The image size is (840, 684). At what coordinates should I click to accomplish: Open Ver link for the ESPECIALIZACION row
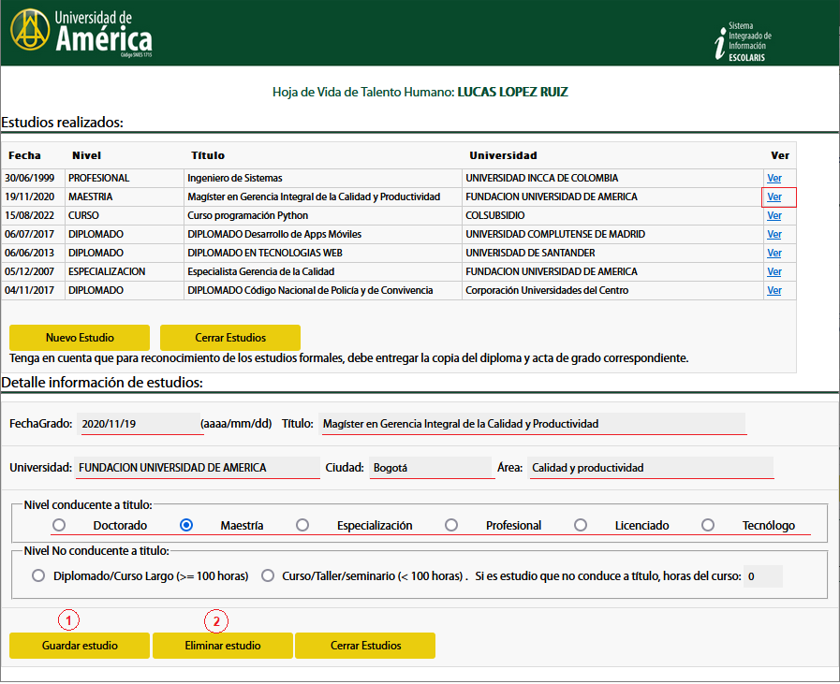[x=774, y=272]
